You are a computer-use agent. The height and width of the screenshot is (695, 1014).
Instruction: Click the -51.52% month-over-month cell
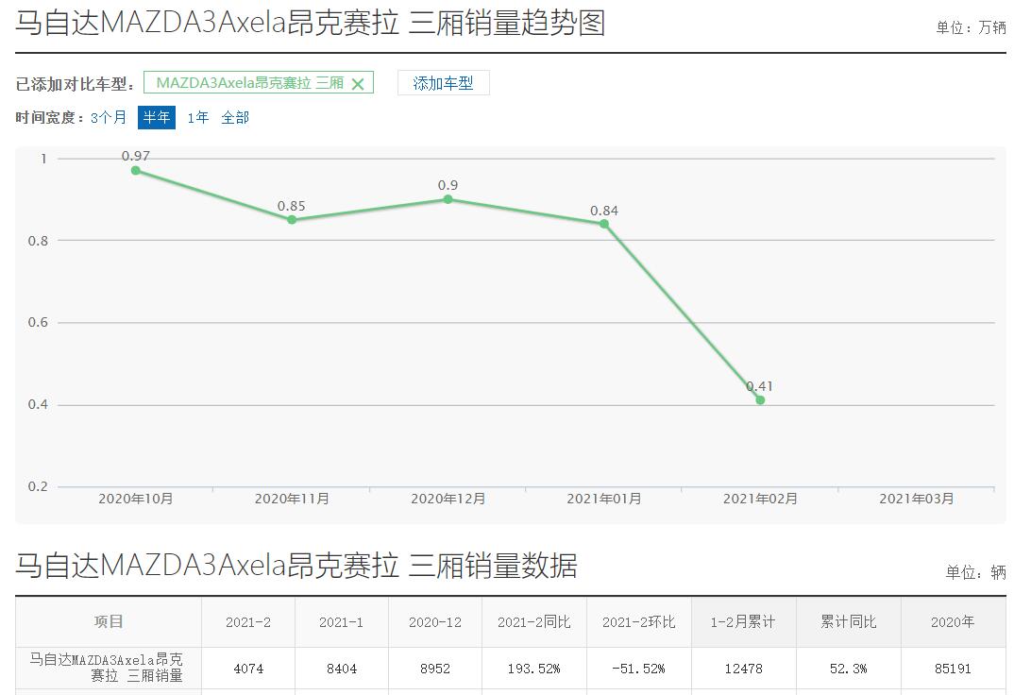[x=639, y=669]
